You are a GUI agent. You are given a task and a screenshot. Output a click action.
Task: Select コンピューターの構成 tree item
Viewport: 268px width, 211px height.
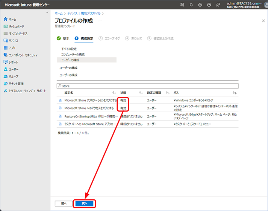(x=73, y=55)
